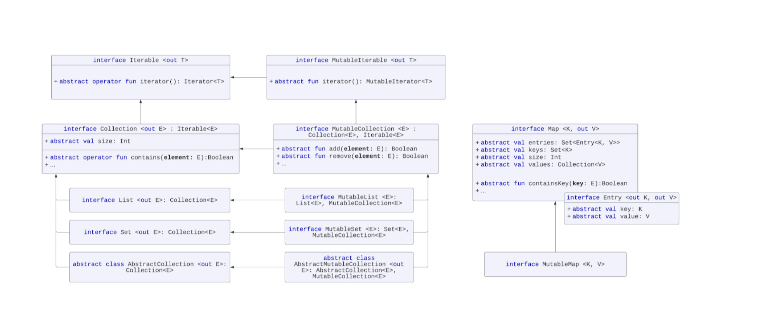Select 'interface Collection <out E> : Iterable<E>' header
Image resolution: width=758 pixels, height=310 pixels.
[x=140, y=129]
